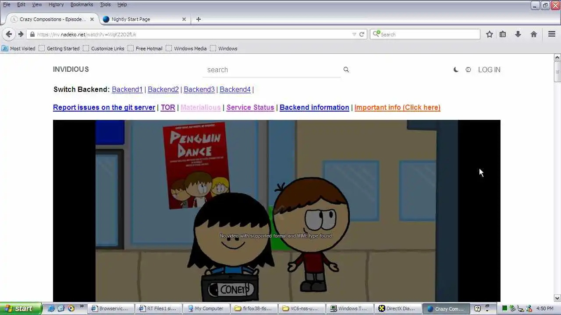Open the Backend information link
This screenshot has width=561, height=315.
pos(314,107)
